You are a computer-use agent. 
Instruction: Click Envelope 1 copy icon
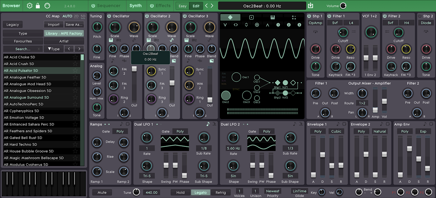click(x=344, y=124)
